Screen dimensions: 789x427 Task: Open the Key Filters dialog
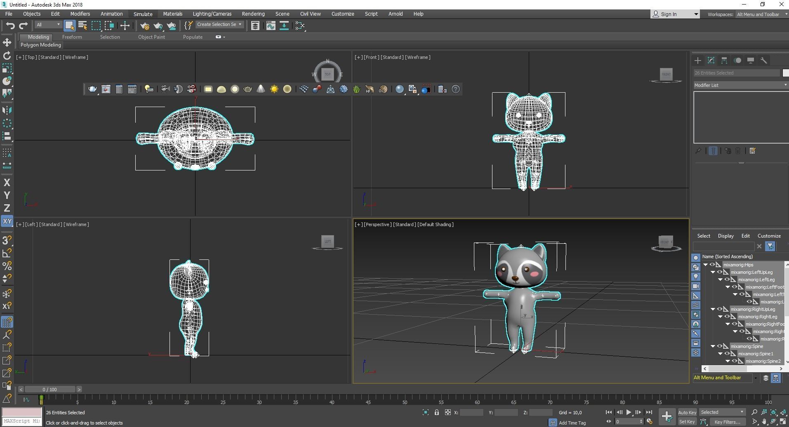pos(727,422)
